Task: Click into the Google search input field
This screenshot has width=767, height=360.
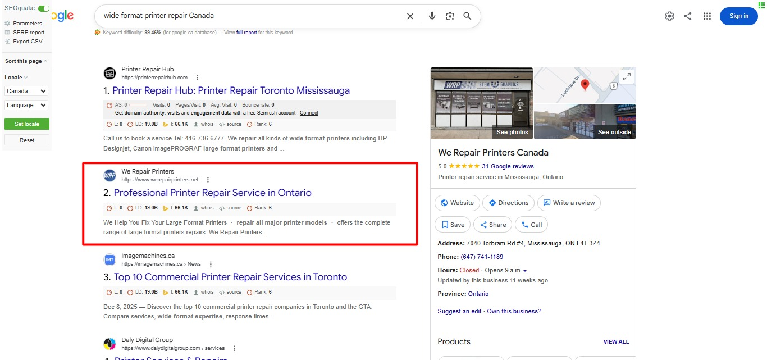Action: tap(253, 16)
